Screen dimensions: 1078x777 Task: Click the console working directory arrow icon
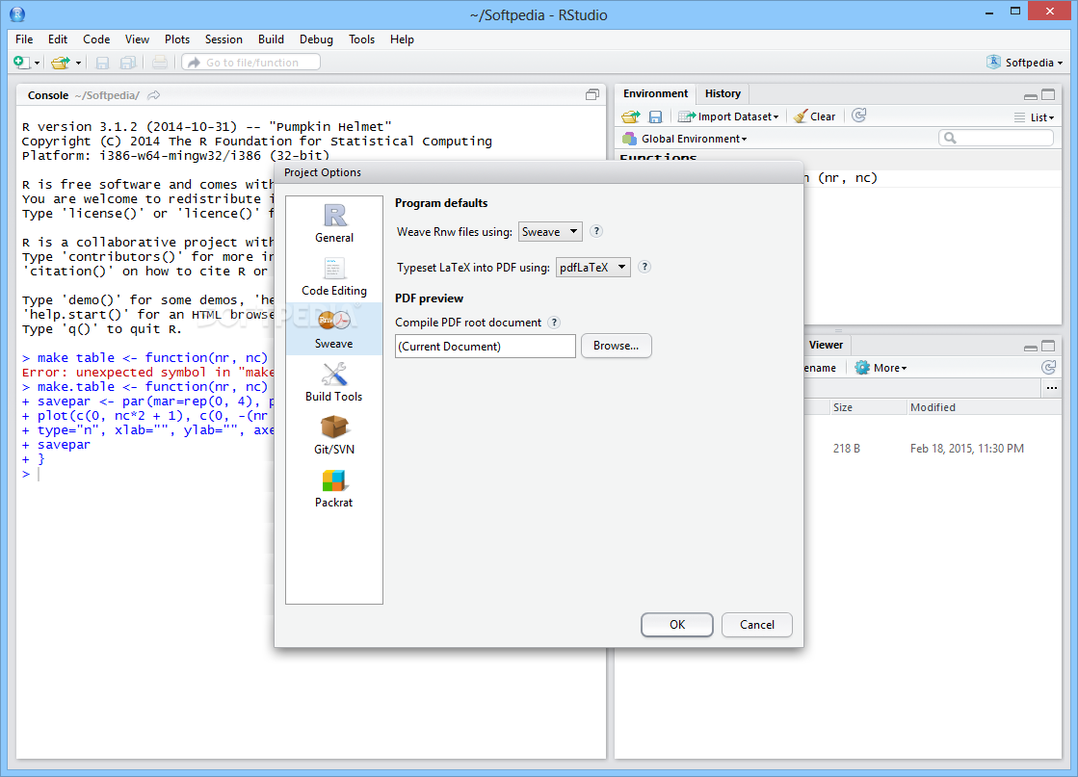coord(154,95)
